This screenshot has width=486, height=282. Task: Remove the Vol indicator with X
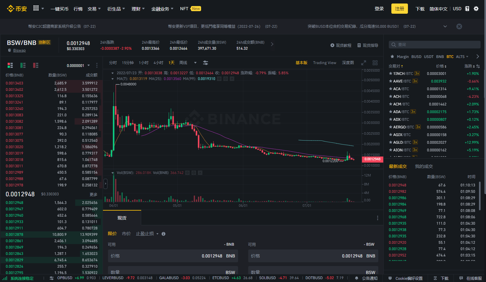coord(200,173)
